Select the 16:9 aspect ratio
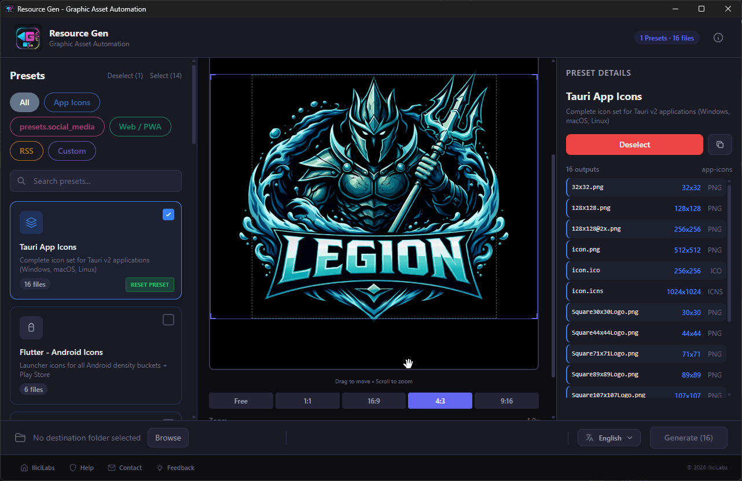This screenshot has width=742, height=481. tap(373, 400)
